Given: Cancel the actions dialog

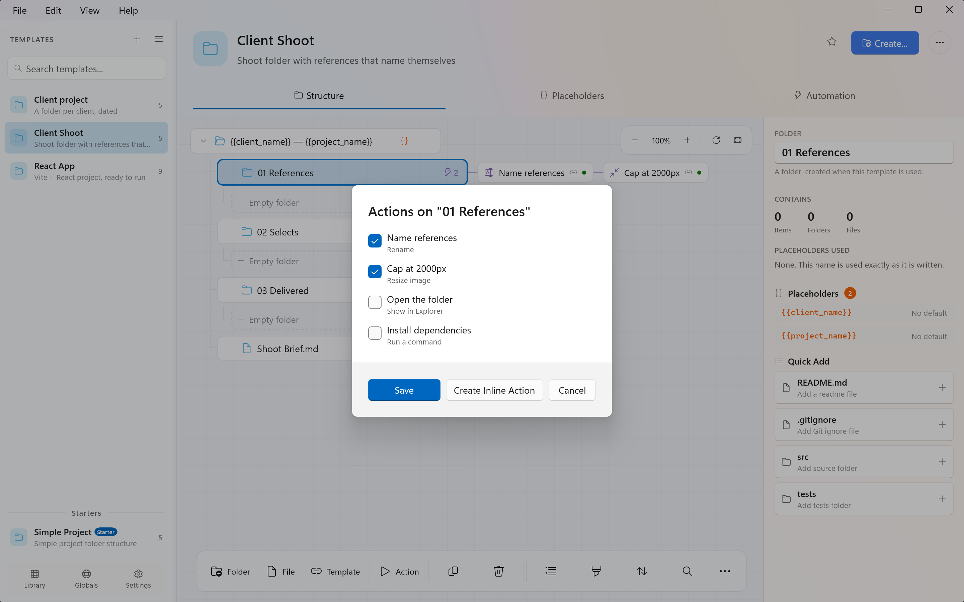Looking at the screenshot, I should point(572,390).
